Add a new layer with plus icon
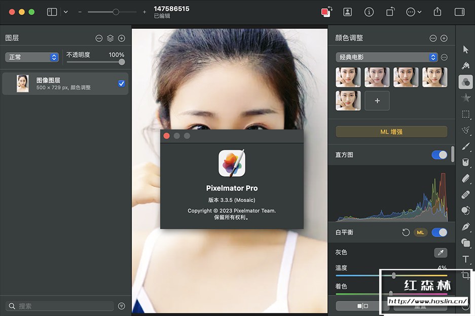Image resolution: width=475 pixels, height=316 pixels. pyautogui.click(x=122, y=38)
